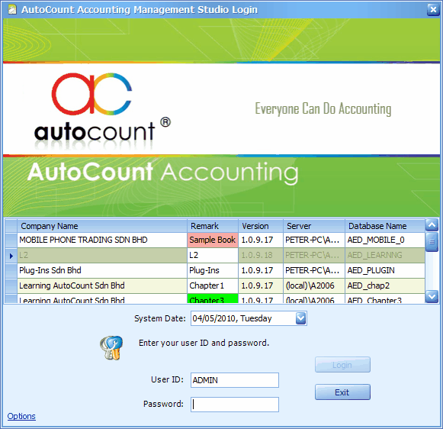
Task: Click in the Password field
Action: [235, 405]
